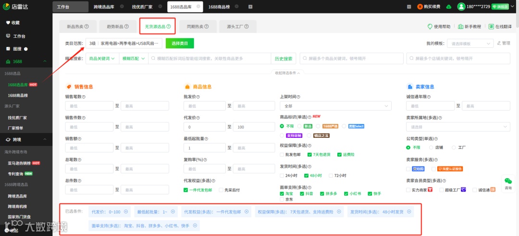Open the 卖家所属地 请选择 dropdown
519x236 pixels.
[458, 126]
